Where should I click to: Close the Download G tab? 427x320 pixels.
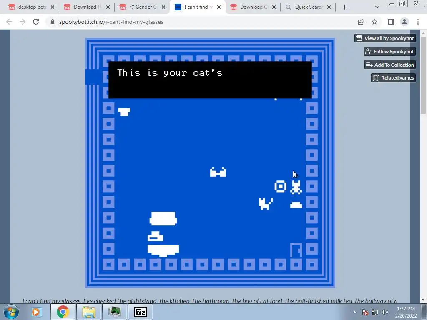point(274,7)
